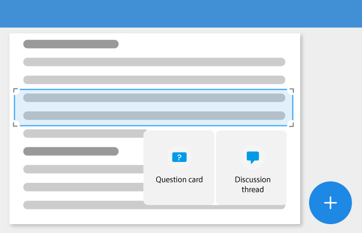Click the blue question mark icon

tap(179, 157)
